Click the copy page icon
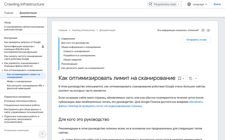Viewport: 225px width, 140px height. coord(191,78)
